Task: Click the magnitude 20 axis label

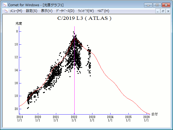Action: (x=16, y=109)
